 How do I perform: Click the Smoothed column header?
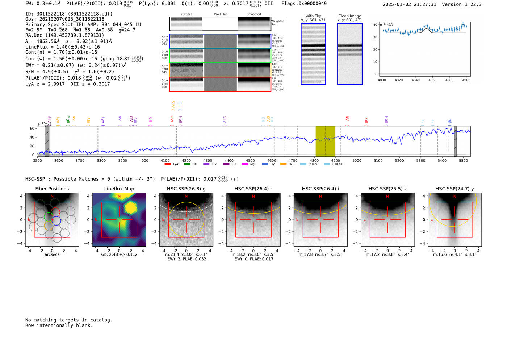pos(254,14)
